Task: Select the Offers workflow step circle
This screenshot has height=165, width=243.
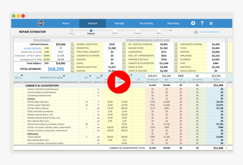Action: [x=159, y=30]
